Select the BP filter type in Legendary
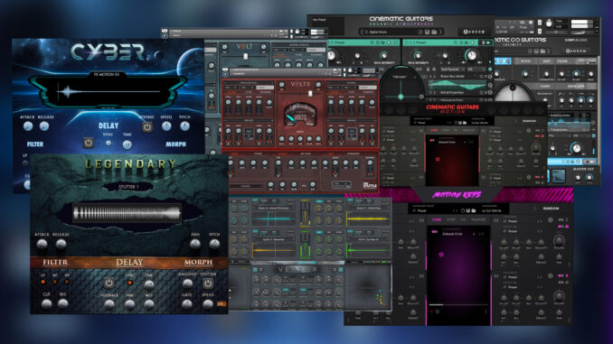Viewport: 613px width, 344px height. click(55, 282)
